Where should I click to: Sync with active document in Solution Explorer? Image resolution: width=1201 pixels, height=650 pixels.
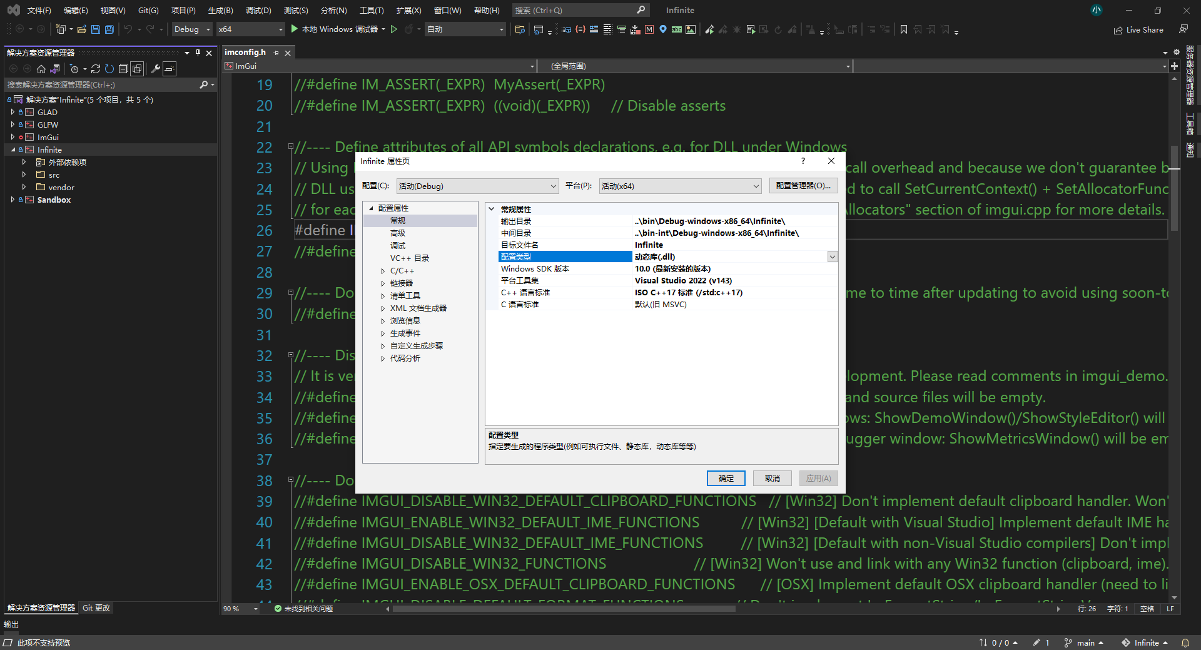96,69
